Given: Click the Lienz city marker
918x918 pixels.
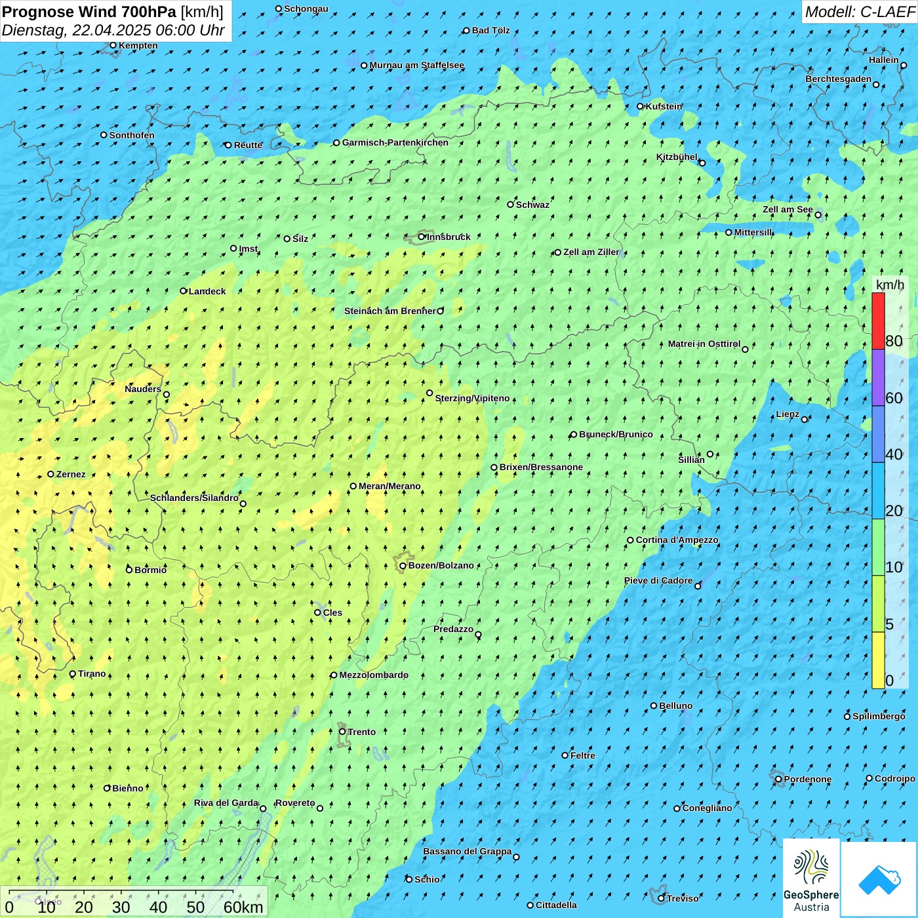Looking at the screenshot, I should [805, 420].
